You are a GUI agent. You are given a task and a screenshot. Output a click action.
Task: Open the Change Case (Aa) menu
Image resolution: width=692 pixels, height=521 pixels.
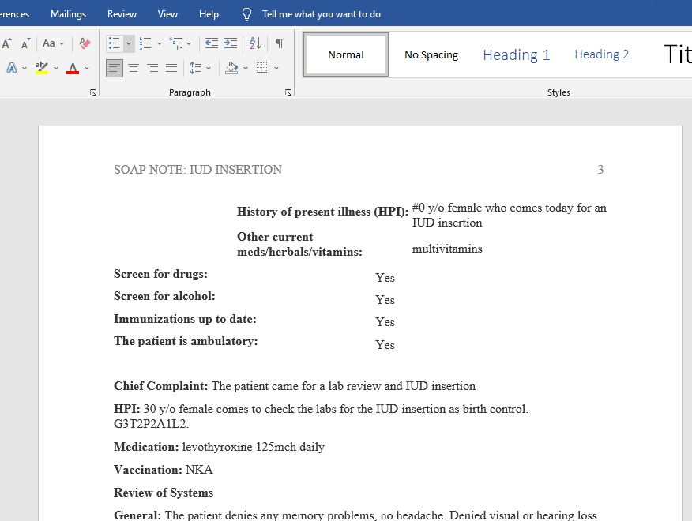[x=53, y=43]
